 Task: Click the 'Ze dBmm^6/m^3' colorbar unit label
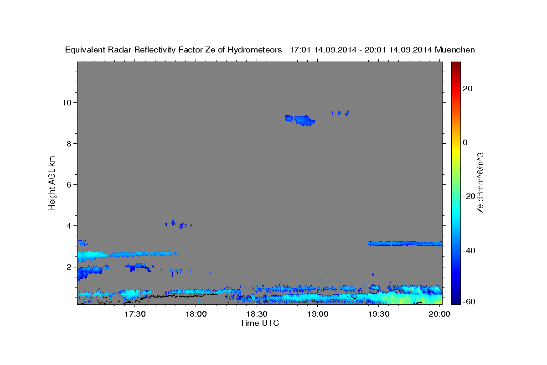tap(480, 182)
